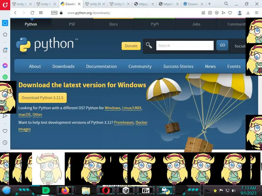Open the Opera account profile icon
The height and width of the screenshot is (196, 262).
point(240,13)
